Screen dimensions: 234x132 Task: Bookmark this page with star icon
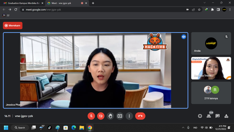199,10
